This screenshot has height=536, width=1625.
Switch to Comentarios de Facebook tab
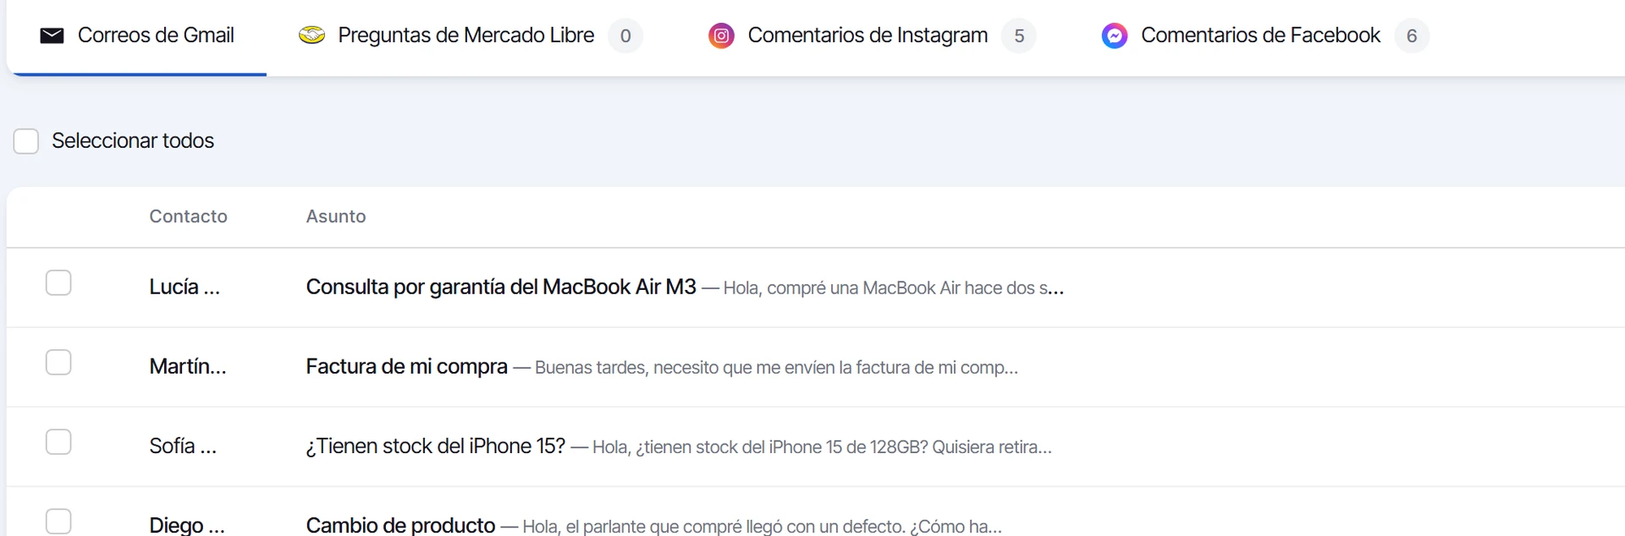pyautogui.click(x=1265, y=36)
